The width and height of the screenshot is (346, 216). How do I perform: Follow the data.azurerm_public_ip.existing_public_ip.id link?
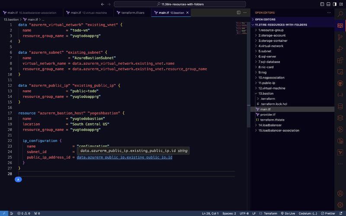[125, 157]
